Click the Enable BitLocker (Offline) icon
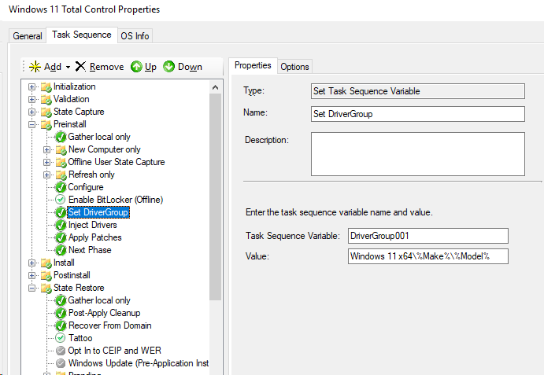 61,200
